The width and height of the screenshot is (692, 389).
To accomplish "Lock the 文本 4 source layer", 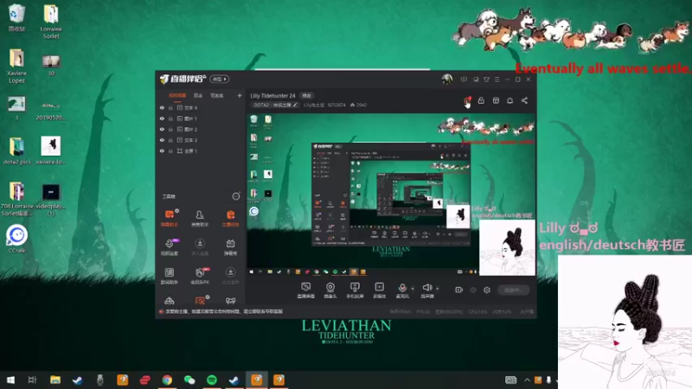I will pos(170,107).
